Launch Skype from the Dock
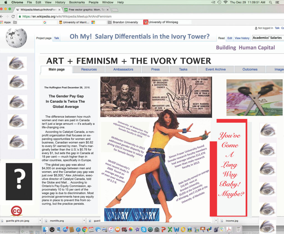The image size is (284, 234). (x=144, y=230)
